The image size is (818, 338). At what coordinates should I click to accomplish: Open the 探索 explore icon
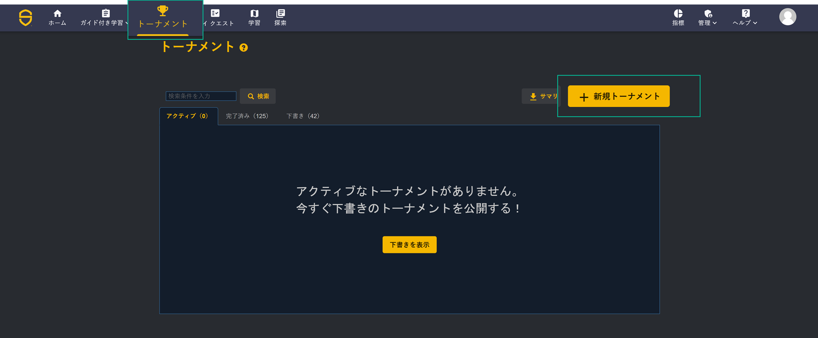[x=281, y=18]
